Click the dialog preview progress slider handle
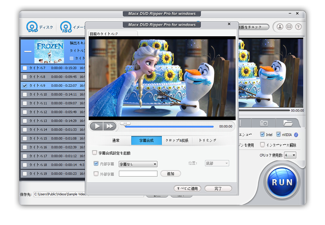The image size is (325, 225). click(125, 124)
